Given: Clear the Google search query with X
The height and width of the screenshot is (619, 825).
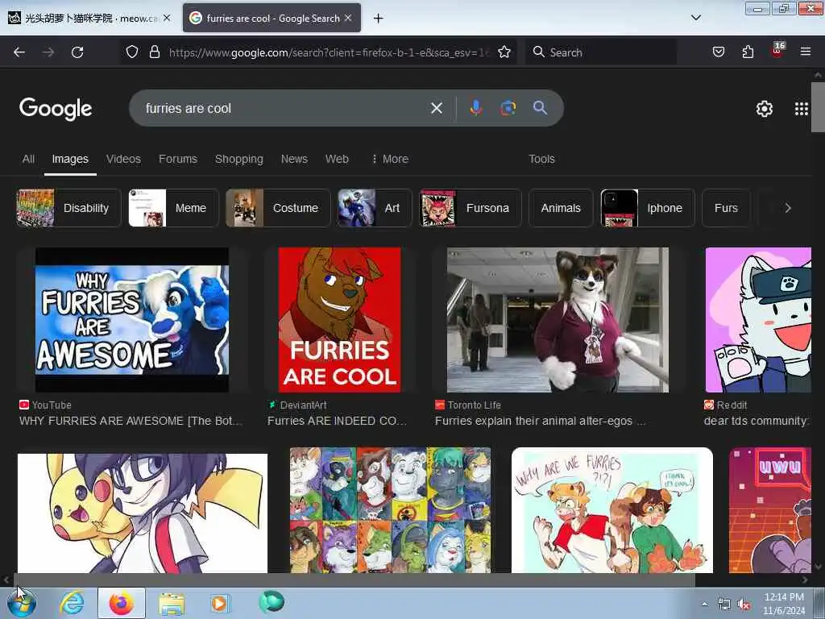Looking at the screenshot, I should [x=437, y=109].
